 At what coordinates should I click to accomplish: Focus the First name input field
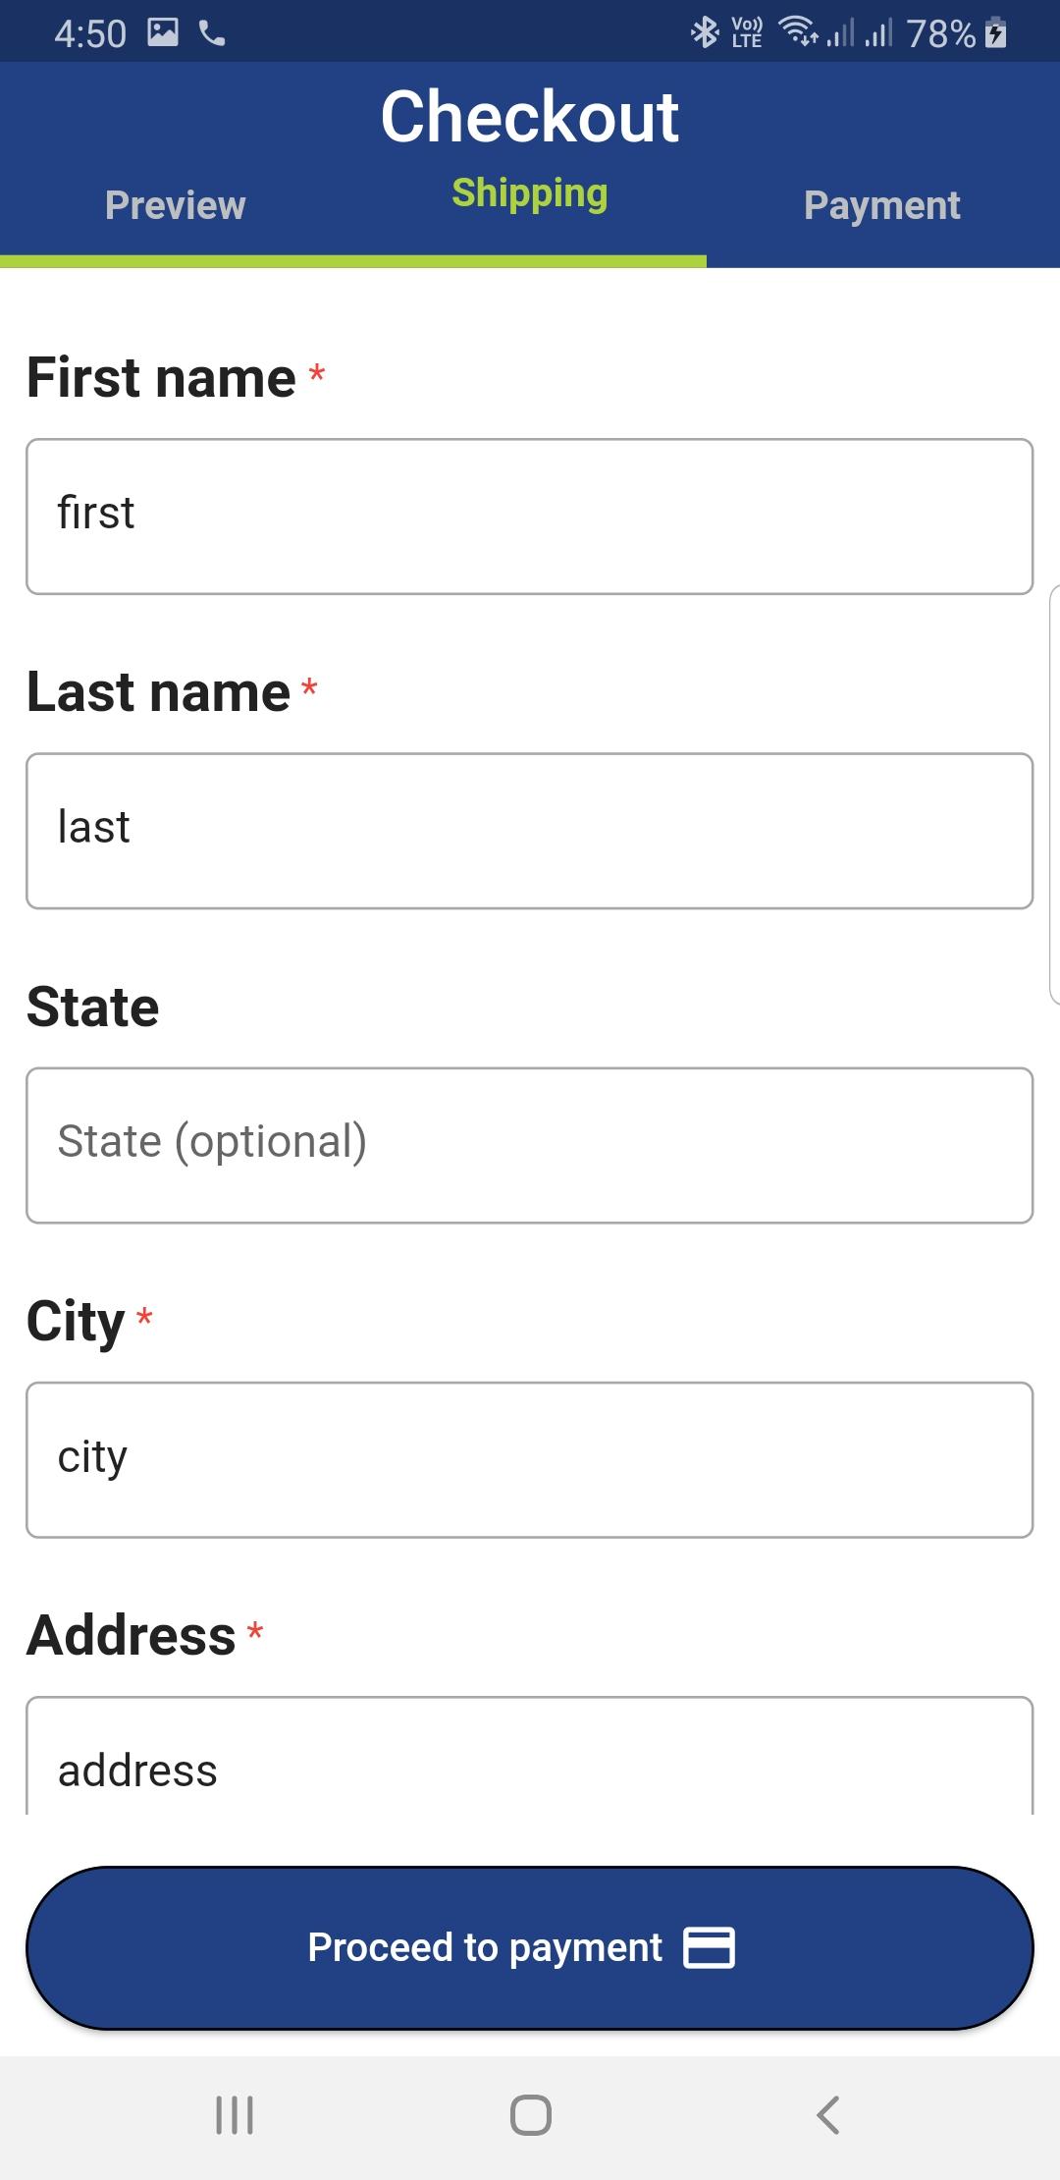coord(530,517)
